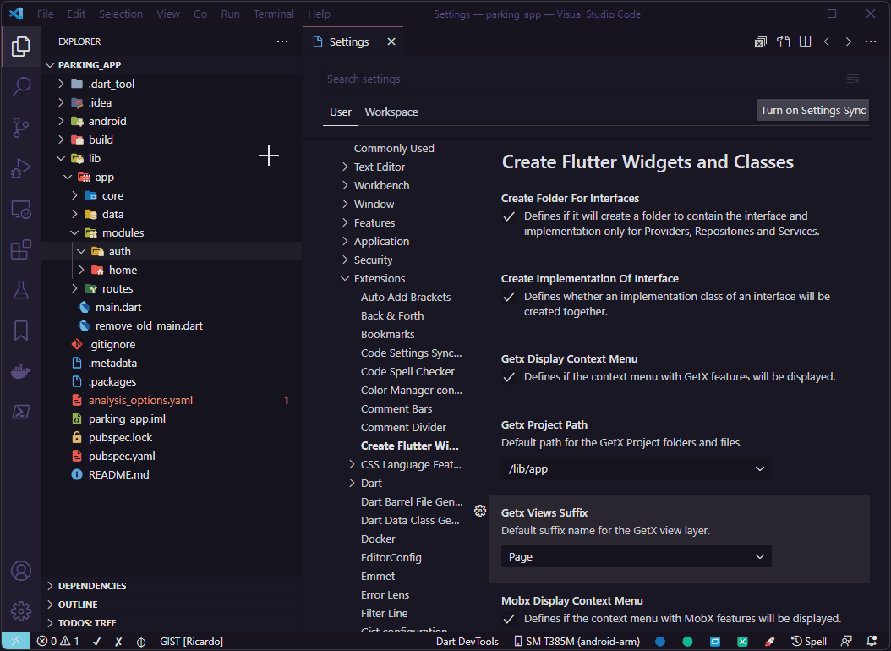The image size is (891, 651).
Task: Toggle Create Folder For Interfaces checkbox
Action: pyautogui.click(x=509, y=216)
